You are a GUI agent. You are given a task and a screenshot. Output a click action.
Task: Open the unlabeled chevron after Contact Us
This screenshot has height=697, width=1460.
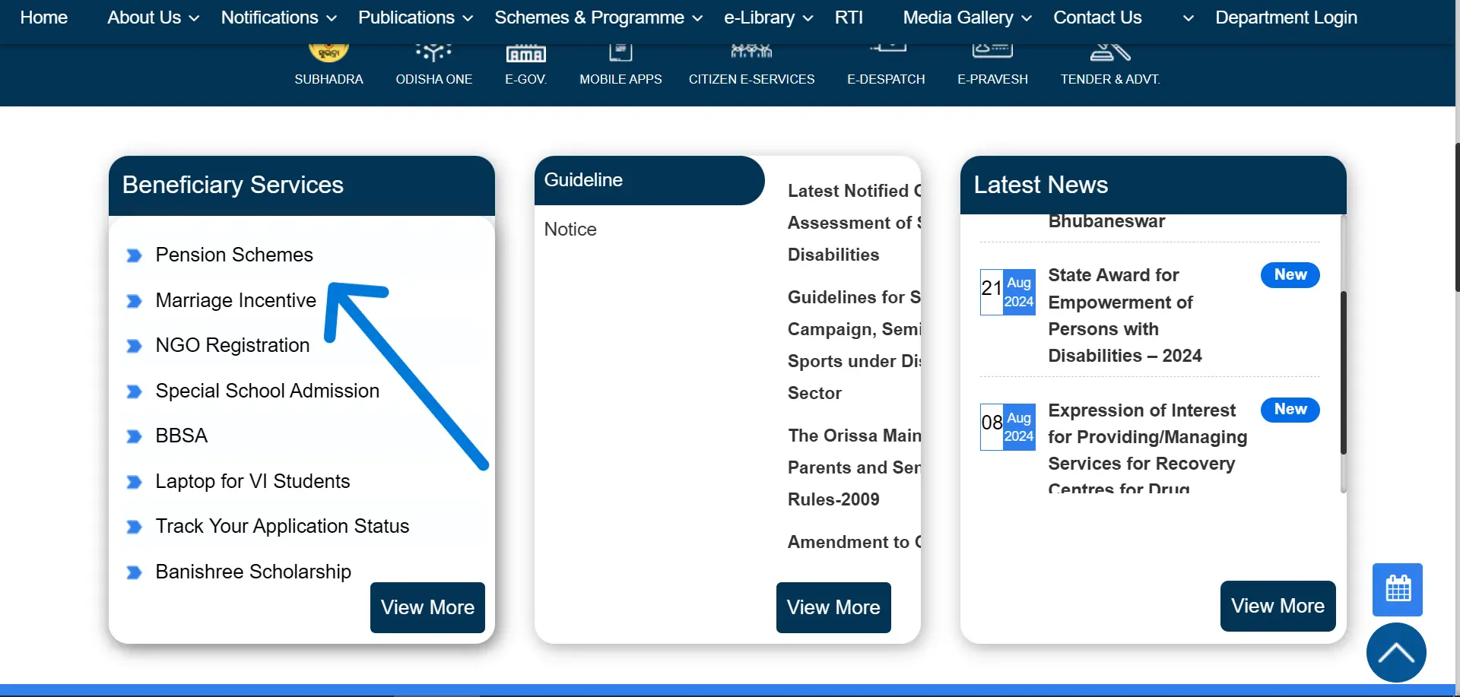(x=1188, y=18)
